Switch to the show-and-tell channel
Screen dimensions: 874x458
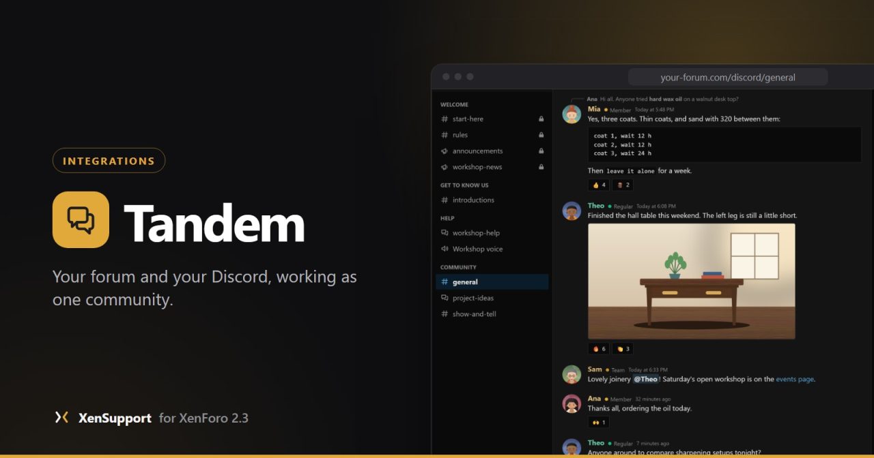492,314
